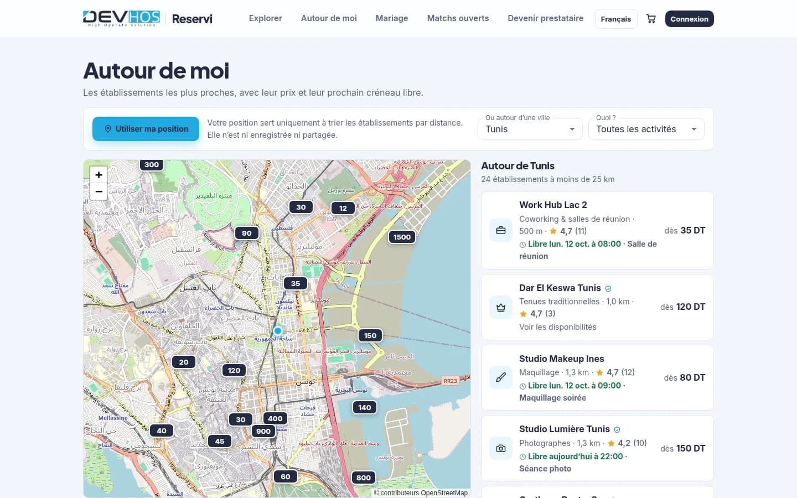The height and width of the screenshot is (498, 797).
Task: Open the shopping cart icon
Action: point(651,19)
